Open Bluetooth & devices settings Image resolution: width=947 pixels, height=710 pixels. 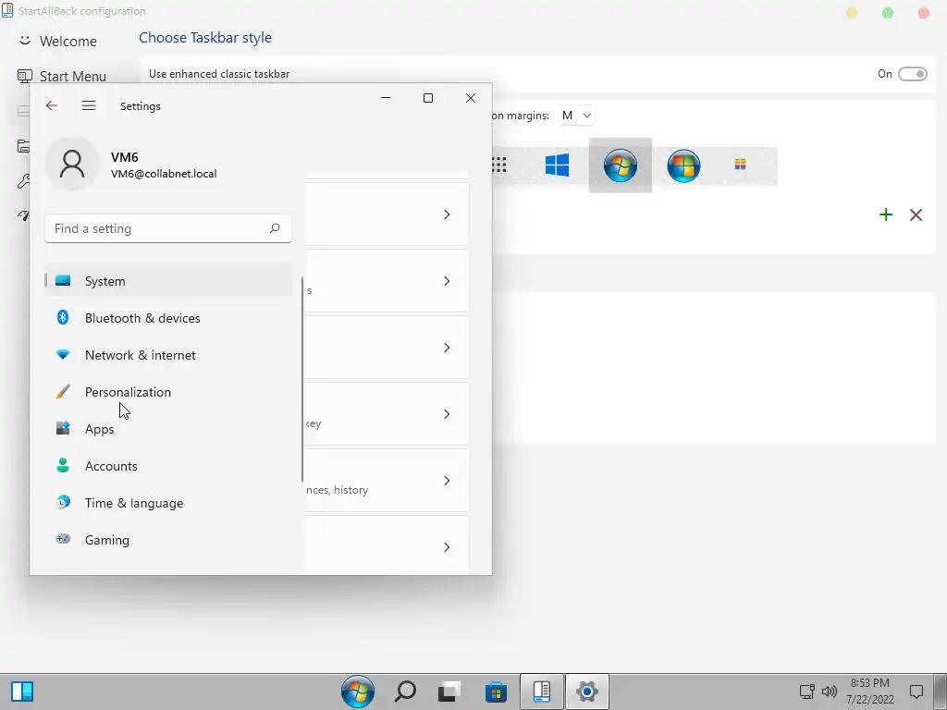[x=168, y=318]
